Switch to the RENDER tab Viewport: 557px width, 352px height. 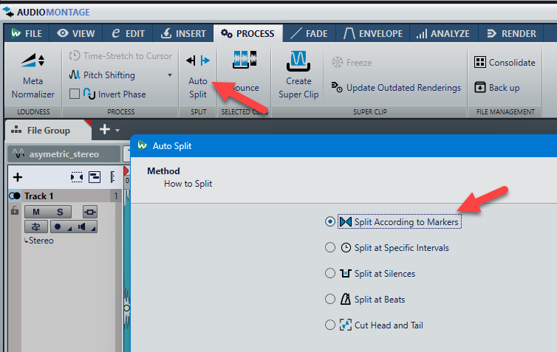coord(511,34)
